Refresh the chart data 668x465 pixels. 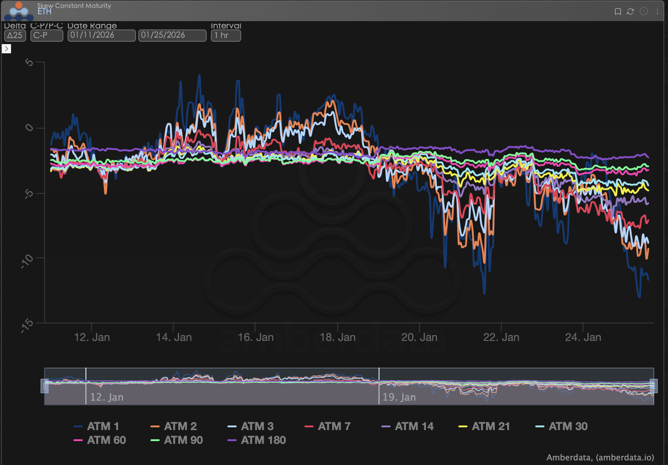(630, 11)
